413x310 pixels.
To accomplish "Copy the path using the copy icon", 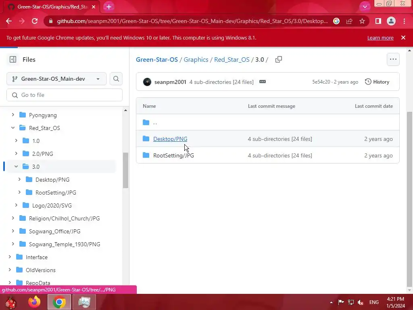I will 278,60.
